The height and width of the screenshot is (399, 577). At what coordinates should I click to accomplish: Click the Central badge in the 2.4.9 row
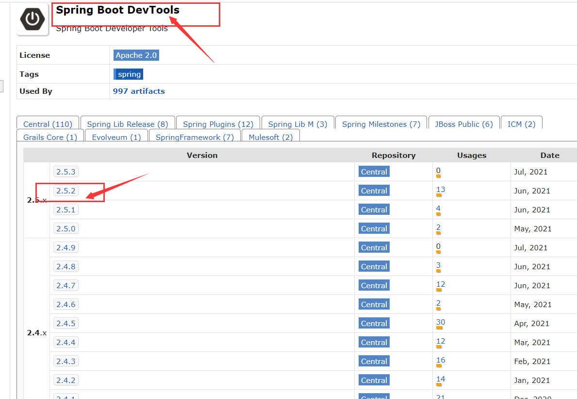tap(374, 247)
